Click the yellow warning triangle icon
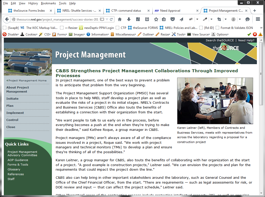265x197 pixels. pos(260,34)
